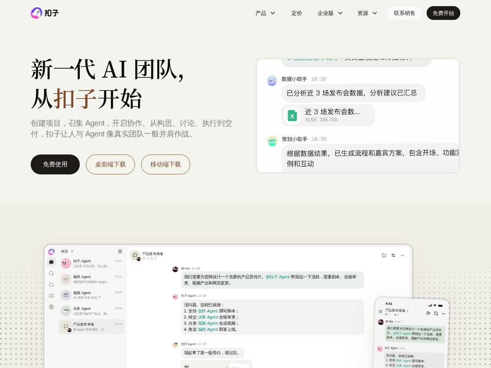Click the 近 3 场发布会数 file name
Viewport: 491px width, 368px height.
coord(332,112)
